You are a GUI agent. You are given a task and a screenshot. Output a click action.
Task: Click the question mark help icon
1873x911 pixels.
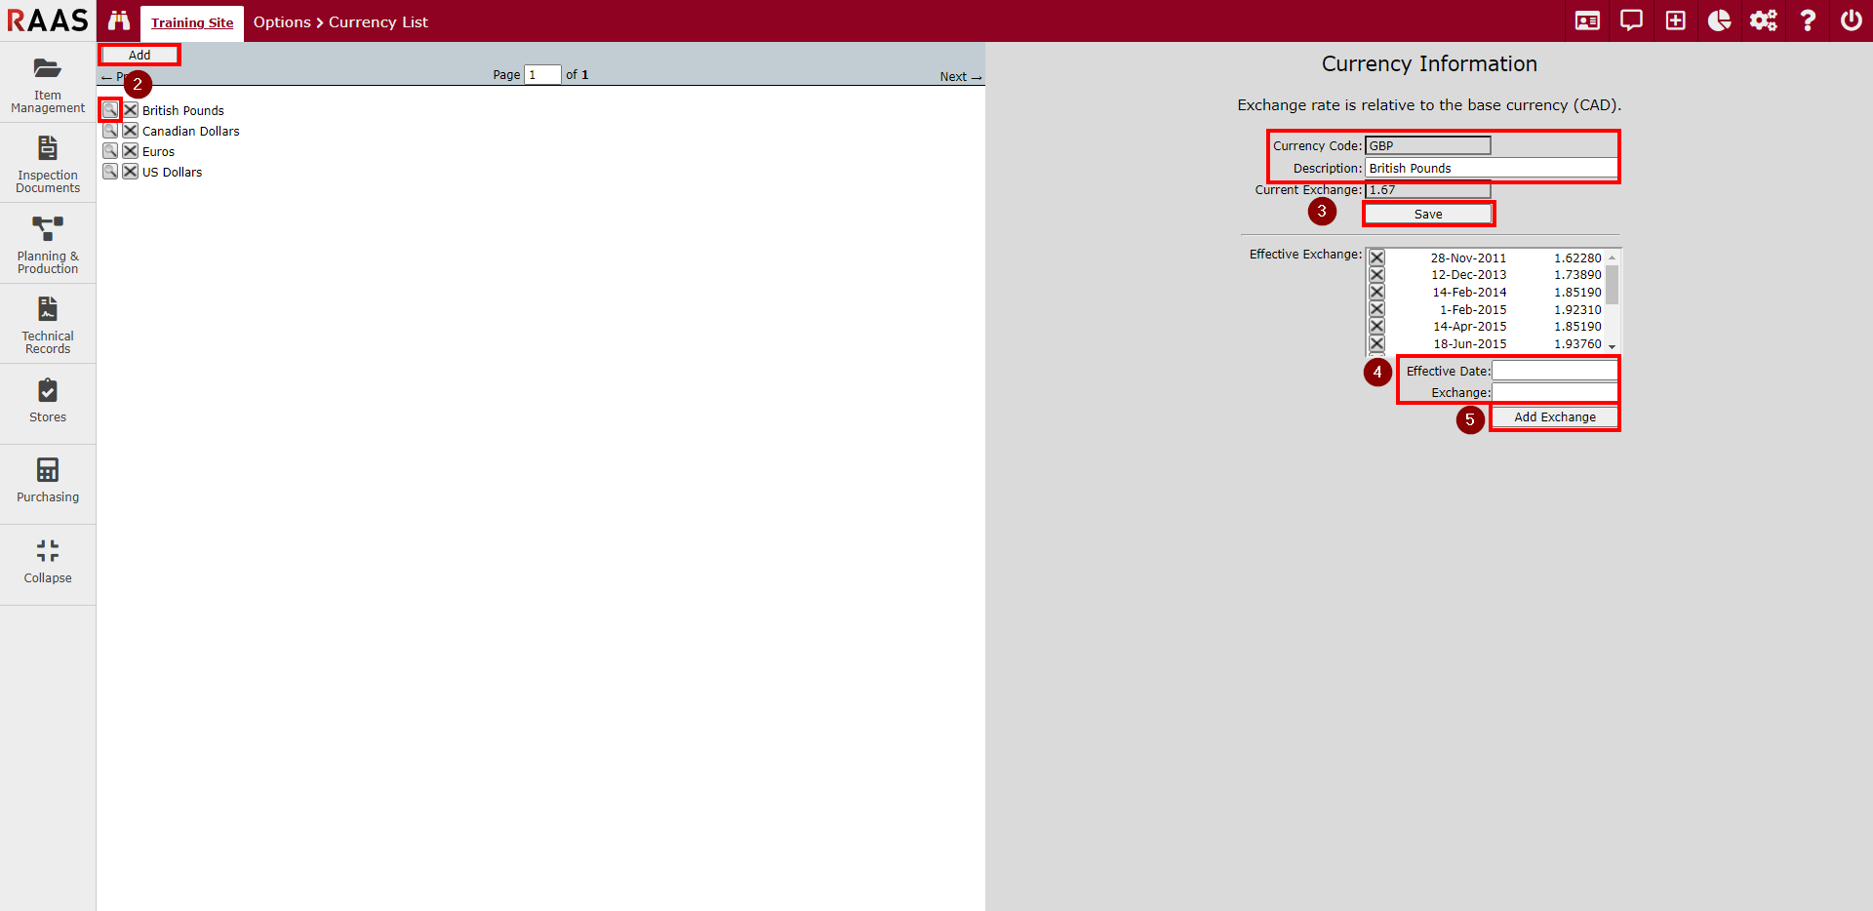click(1807, 20)
